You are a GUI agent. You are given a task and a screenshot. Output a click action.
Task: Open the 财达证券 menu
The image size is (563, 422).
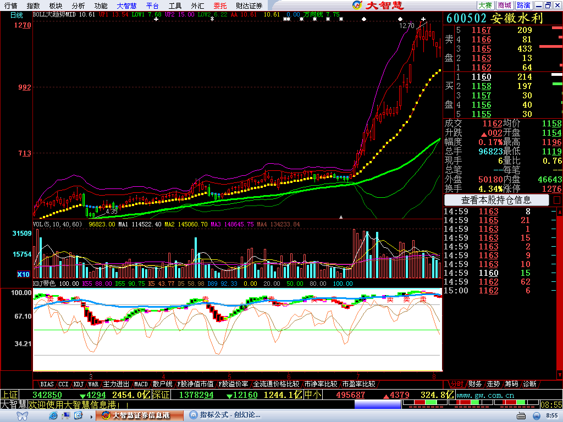[249, 5]
